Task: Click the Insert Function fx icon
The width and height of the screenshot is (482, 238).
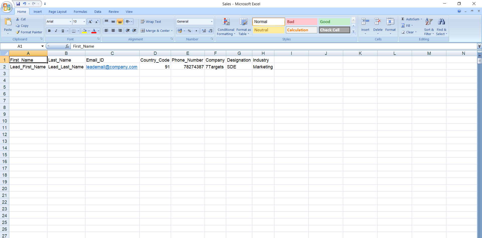Action: (67, 46)
